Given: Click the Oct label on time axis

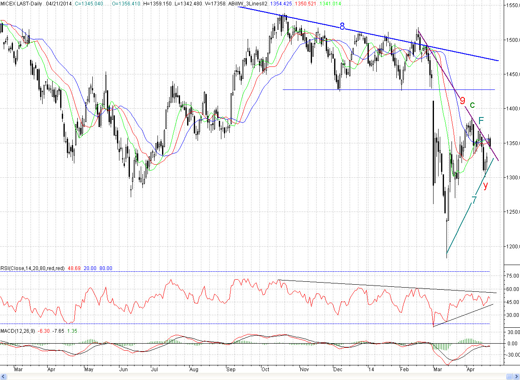Looking at the screenshot, I should tap(266, 370).
